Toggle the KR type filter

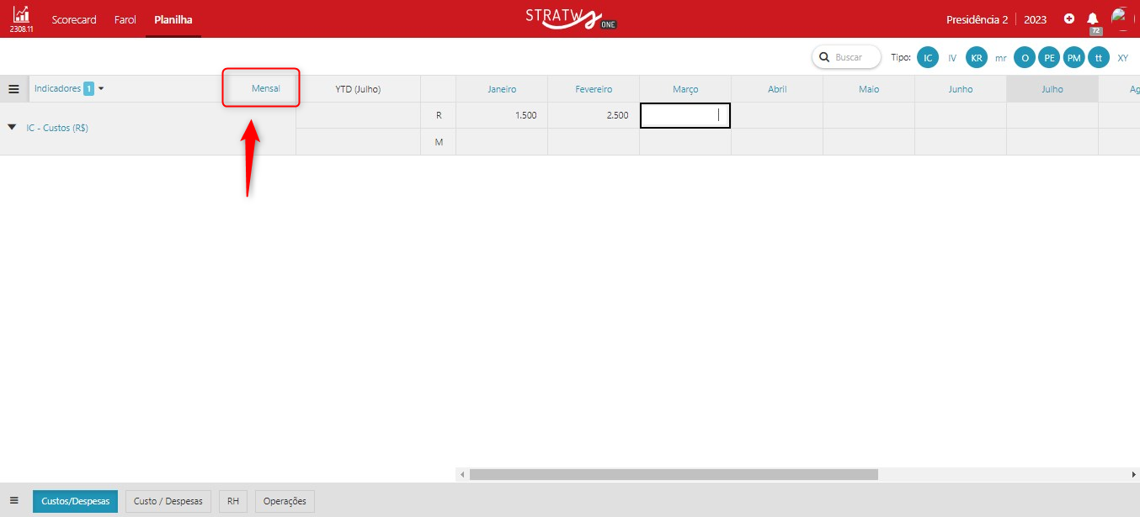click(x=977, y=57)
